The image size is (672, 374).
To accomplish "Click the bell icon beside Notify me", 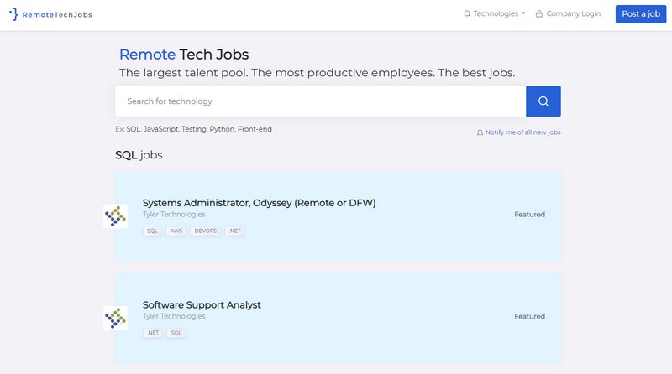I will [480, 133].
